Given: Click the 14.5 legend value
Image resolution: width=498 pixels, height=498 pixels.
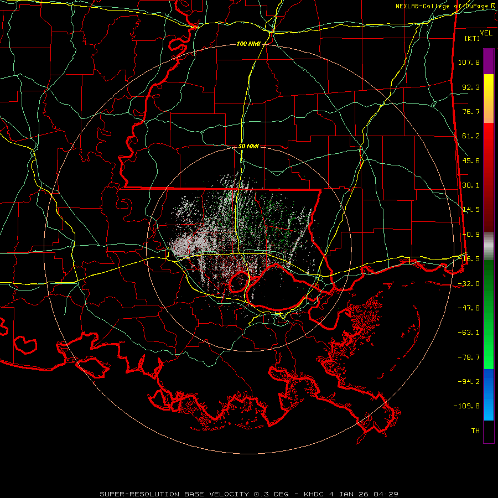Looking at the screenshot, I should (471, 210).
